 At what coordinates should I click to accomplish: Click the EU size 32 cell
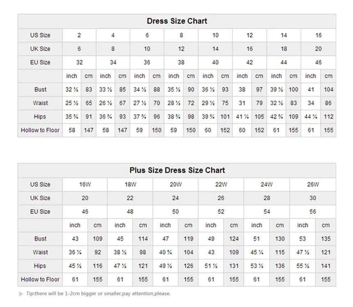coord(79,63)
